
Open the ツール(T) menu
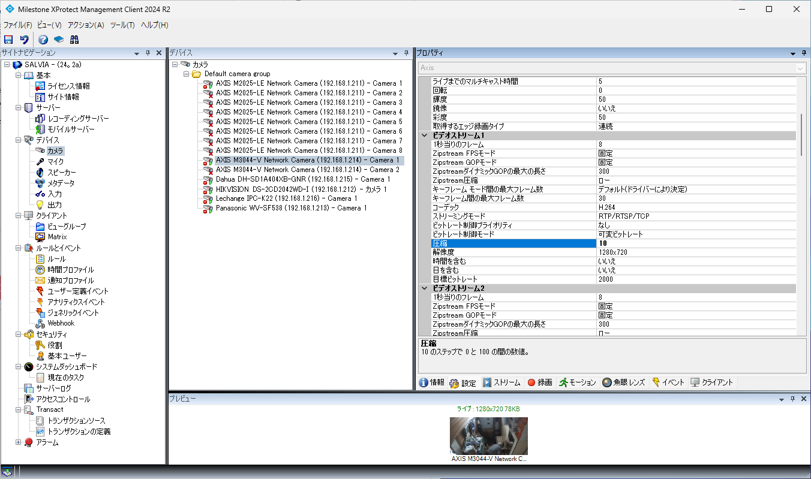tap(122, 25)
